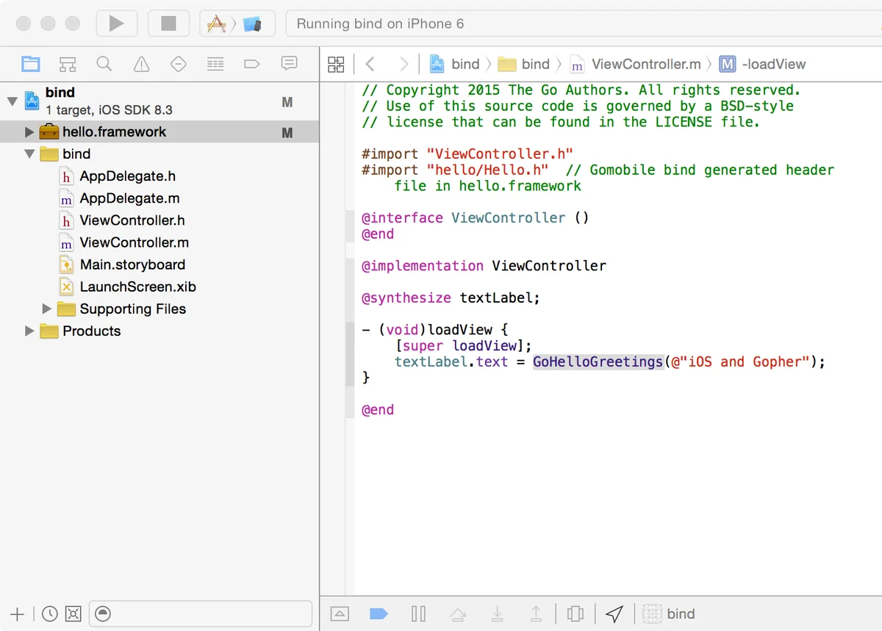Show the Issue navigator
Screen dimensions: 882x631
pos(141,64)
